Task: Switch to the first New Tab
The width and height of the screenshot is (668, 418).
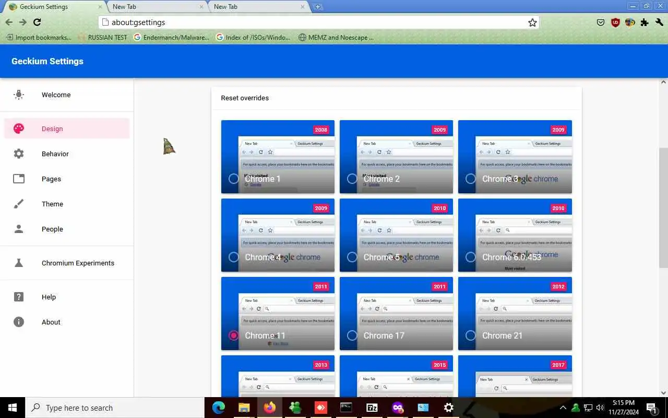Action: pos(157,7)
